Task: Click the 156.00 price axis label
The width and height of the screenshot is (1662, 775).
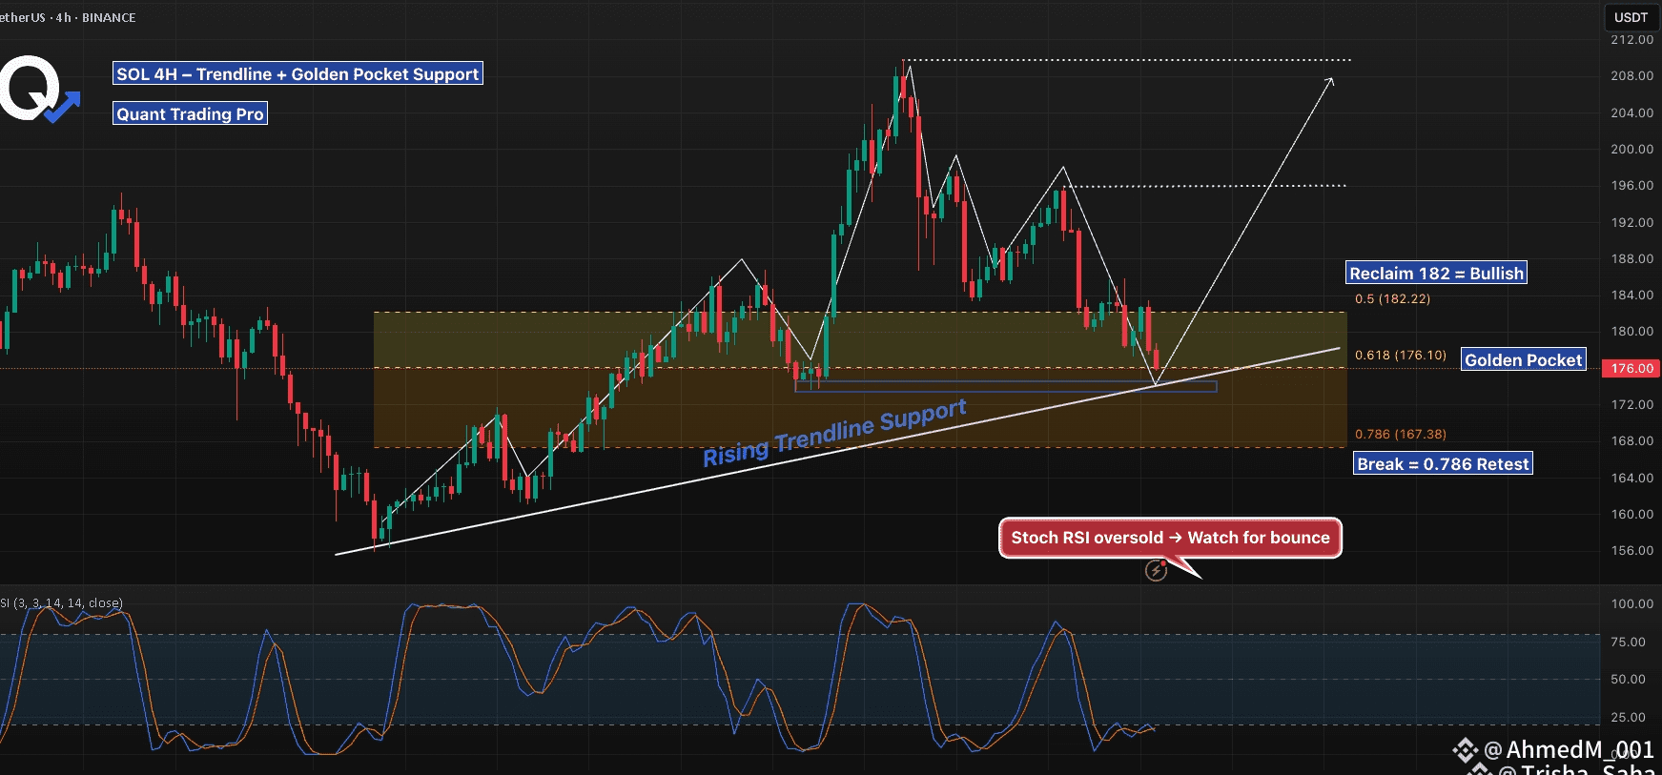Action: tap(1631, 550)
